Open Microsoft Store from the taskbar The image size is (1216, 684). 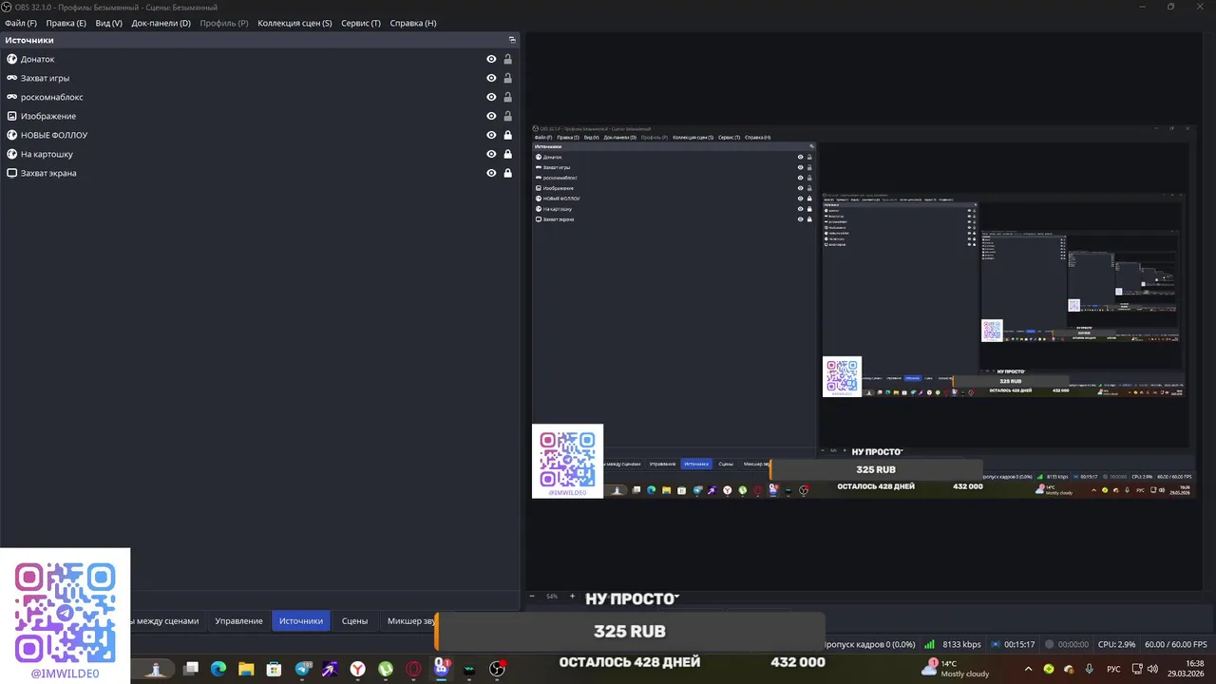(274, 669)
